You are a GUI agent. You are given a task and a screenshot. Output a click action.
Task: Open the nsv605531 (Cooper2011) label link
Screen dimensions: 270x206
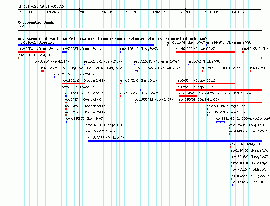tap(38, 49)
